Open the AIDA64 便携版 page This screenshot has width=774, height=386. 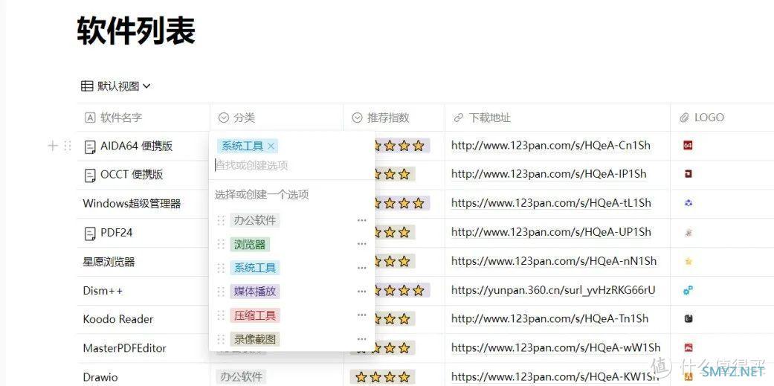click(136, 146)
